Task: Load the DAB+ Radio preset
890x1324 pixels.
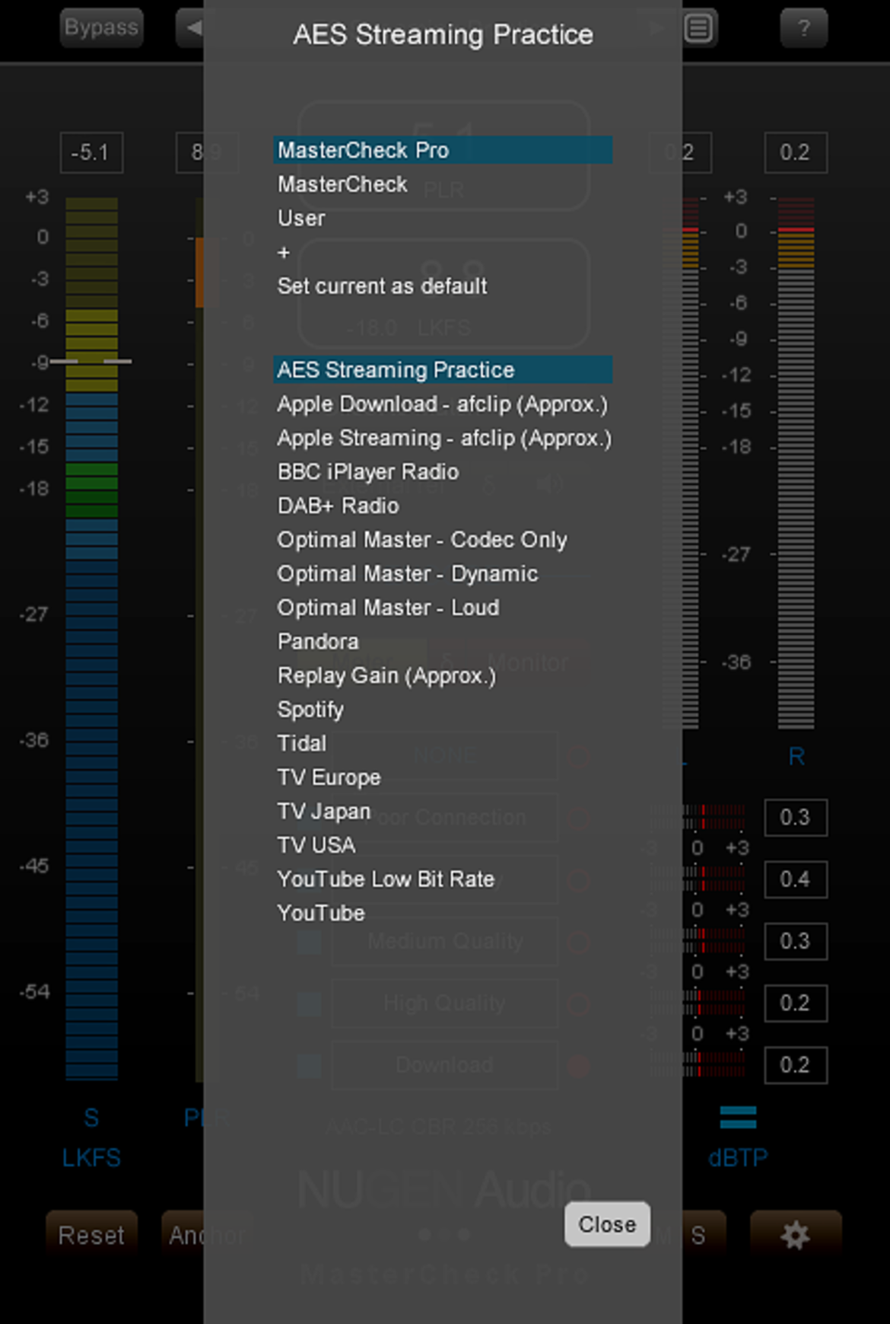Action: pyautogui.click(x=443, y=506)
